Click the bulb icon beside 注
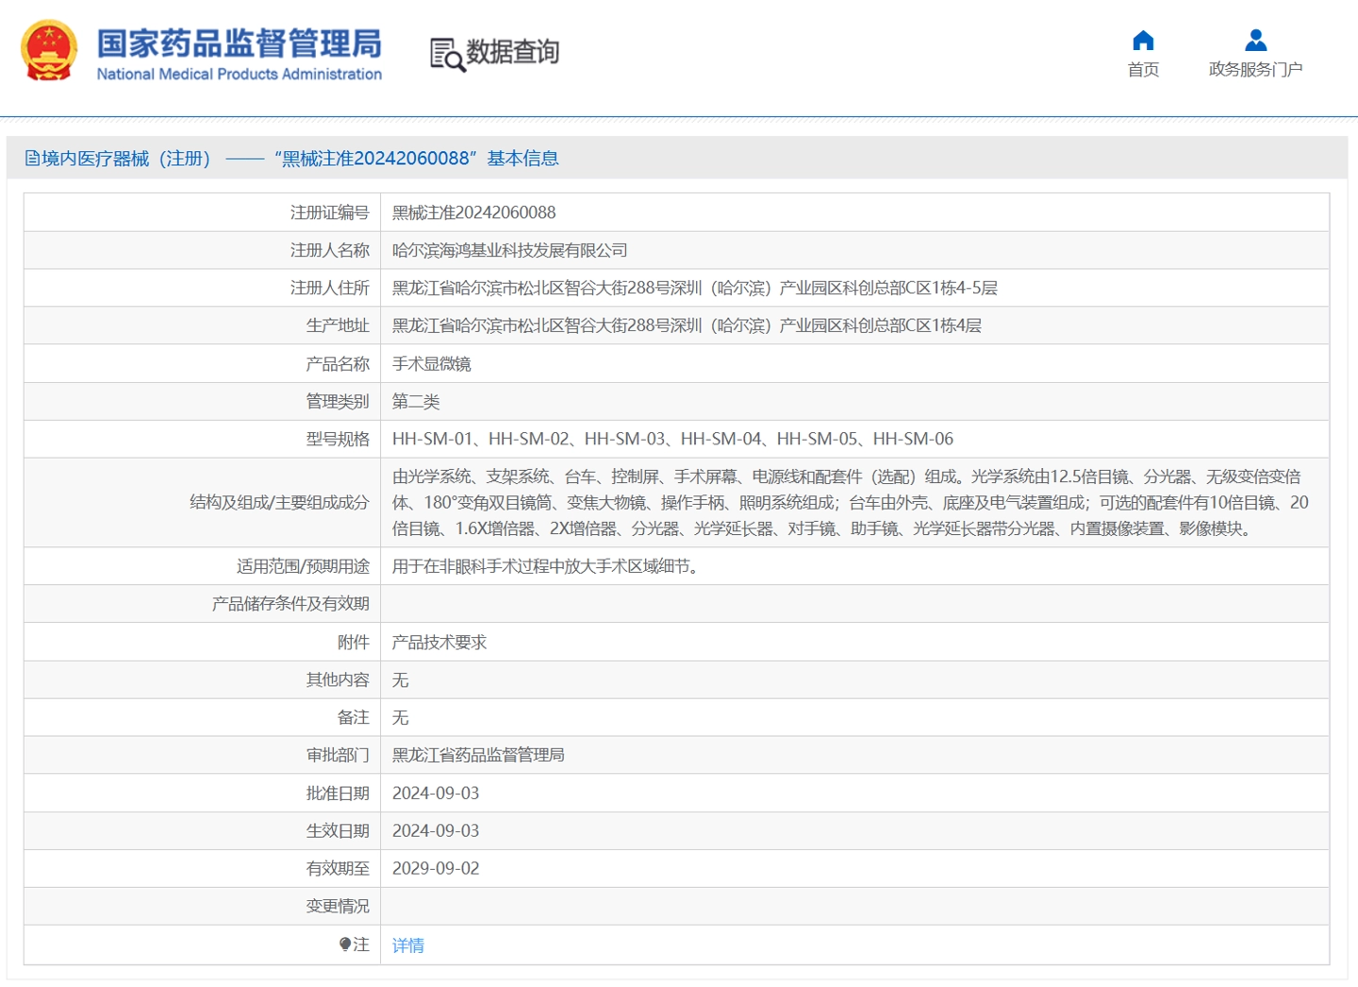The width and height of the screenshot is (1358, 987). click(x=345, y=945)
